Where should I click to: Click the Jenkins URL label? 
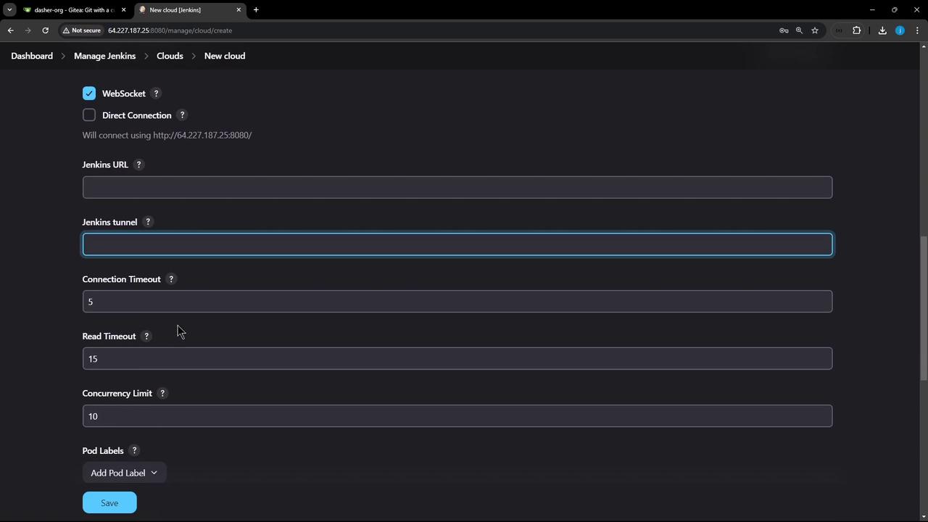pyautogui.click(x=105, y=165)
